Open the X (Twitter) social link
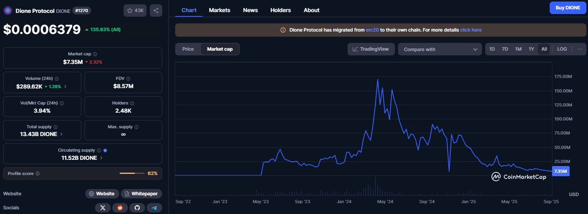This screenshot has height=214, width=588. coord(103,208)
